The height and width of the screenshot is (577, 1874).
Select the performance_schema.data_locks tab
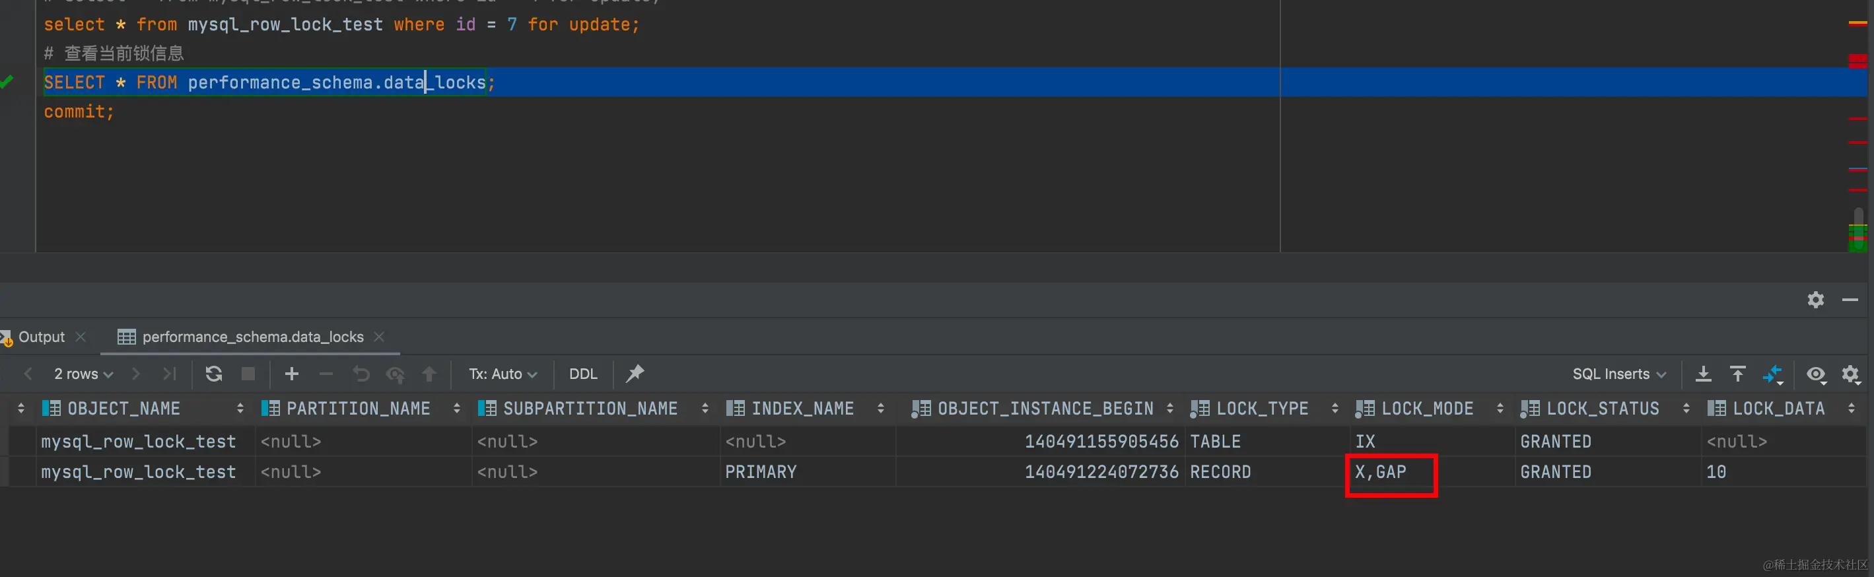click(252, 337)
